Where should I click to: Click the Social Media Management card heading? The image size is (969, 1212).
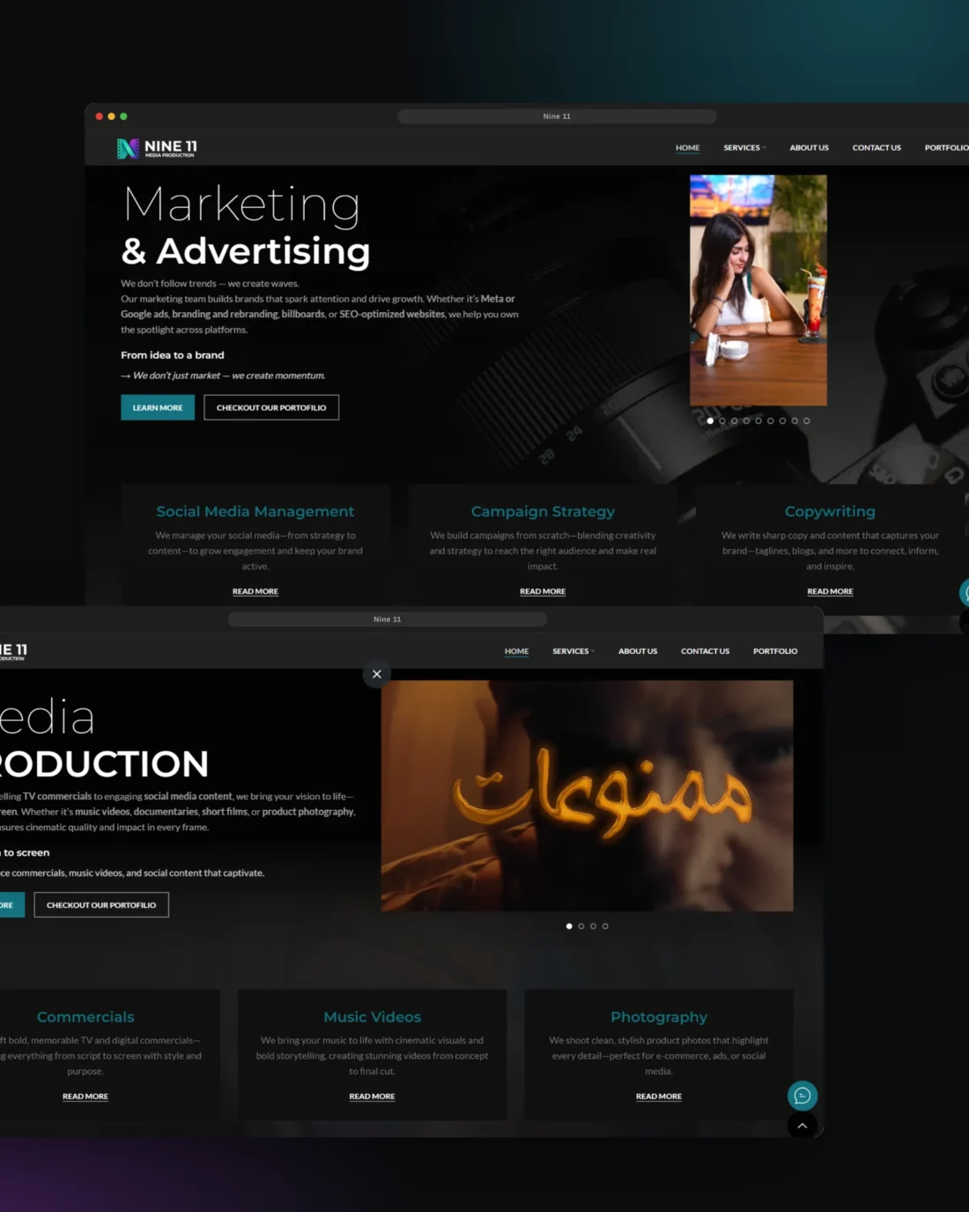click(x=255, y=511)
